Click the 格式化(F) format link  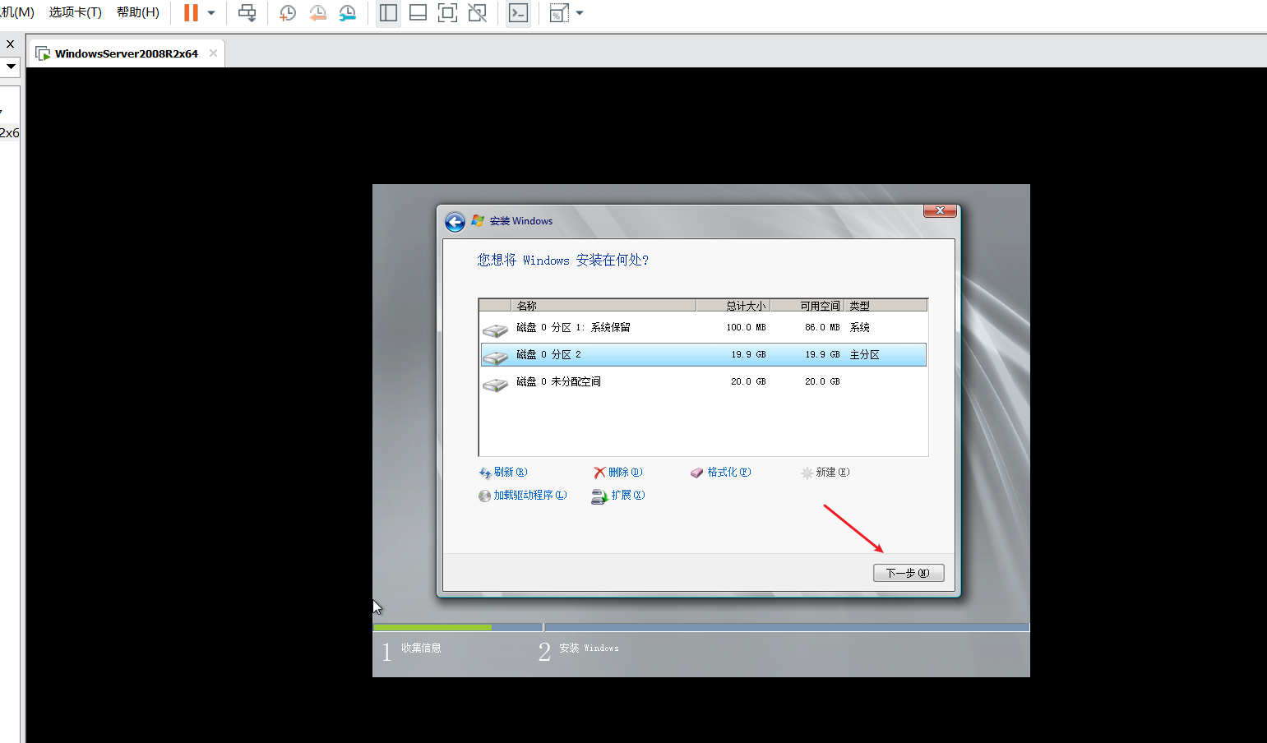click(729, 472)
